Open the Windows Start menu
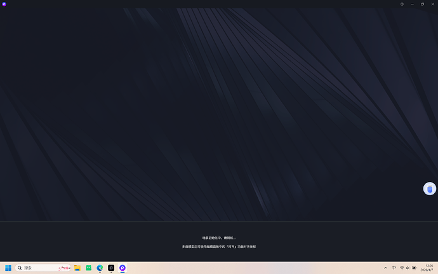The width and height of the screenshot is (438, 274). [8, 268]
